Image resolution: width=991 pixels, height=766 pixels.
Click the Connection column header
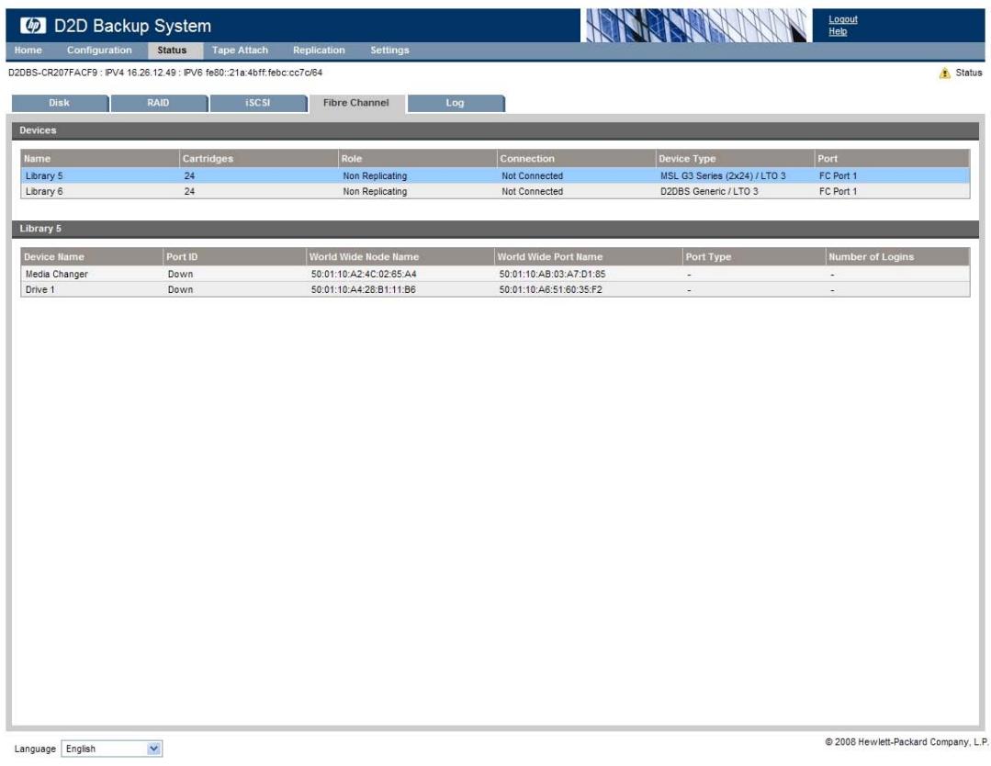click(576, 159)
